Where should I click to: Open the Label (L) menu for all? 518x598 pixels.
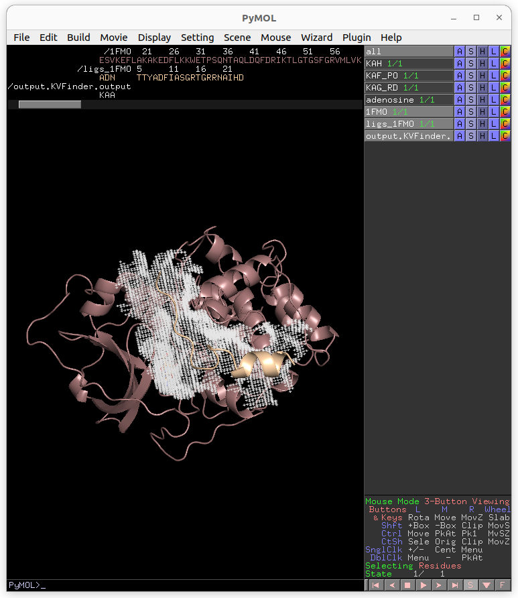click(494, 52)
